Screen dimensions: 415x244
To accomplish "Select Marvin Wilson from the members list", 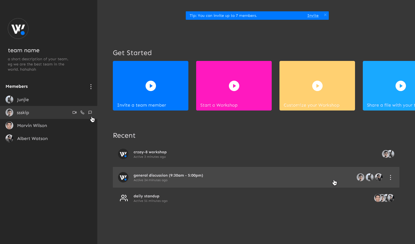I will [x=49, y=125].
